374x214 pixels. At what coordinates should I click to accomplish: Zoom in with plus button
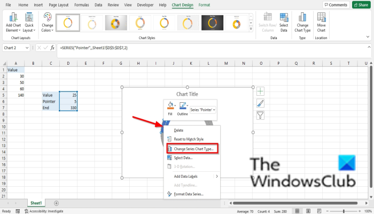(361, 211)
